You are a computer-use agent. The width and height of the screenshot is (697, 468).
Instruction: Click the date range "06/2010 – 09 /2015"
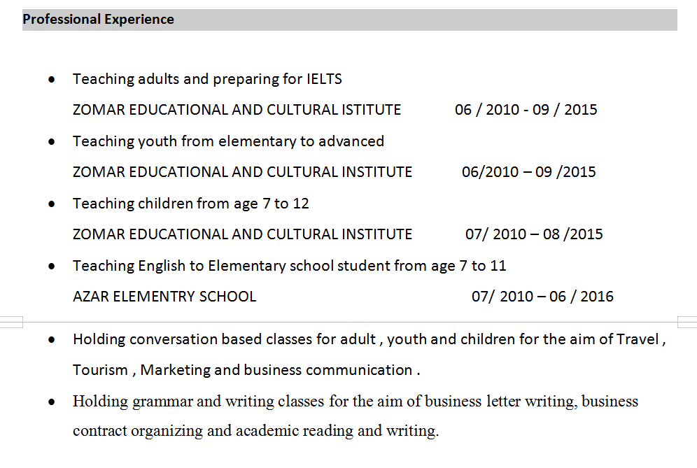(x=528, y=172)
